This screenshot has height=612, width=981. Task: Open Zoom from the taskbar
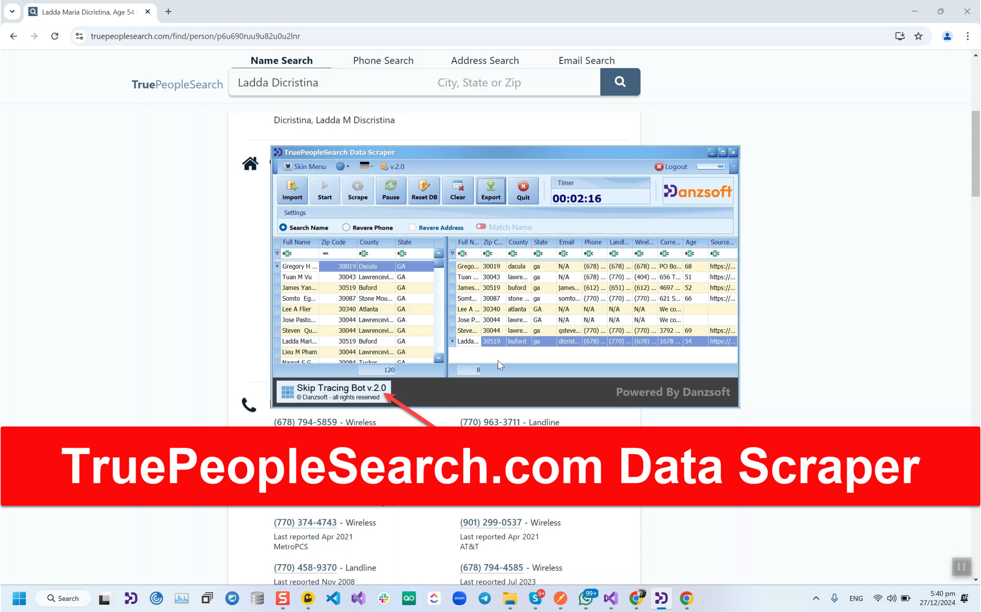[459, 598]
